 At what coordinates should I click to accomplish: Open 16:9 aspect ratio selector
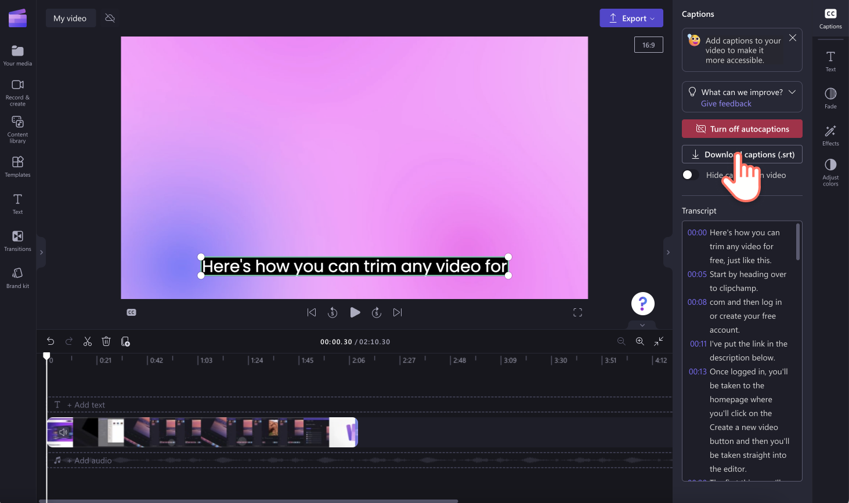click(649, 45)
